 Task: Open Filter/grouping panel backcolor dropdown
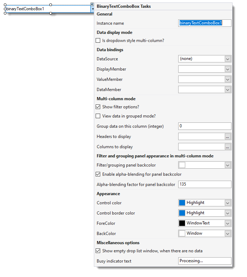click(x=228, y=165)
